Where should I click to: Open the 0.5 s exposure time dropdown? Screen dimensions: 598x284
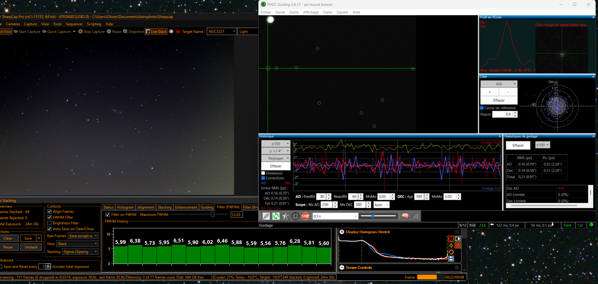pyautogui.click(x=335, y=216)
